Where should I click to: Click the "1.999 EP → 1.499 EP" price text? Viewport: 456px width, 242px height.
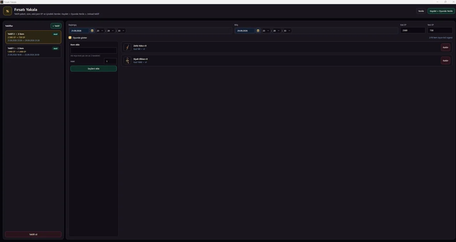17,52
